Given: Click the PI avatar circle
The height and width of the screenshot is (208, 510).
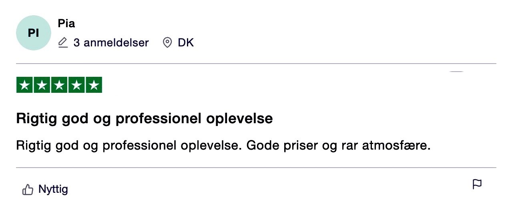Looking at the screenshot, I should pyautogui.click(x=33, y=33).
